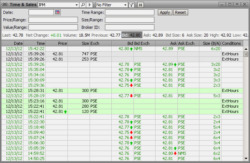Viewport: 250px width, 163px height.
Task: Click red down arrow on 15:29:36 bid
Action: tap(131, 85)
